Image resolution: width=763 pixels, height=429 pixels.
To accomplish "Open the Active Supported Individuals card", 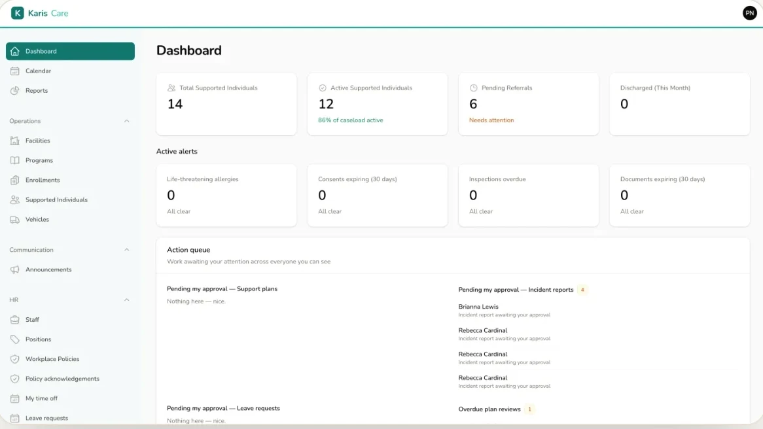I will tap(378, 104).
